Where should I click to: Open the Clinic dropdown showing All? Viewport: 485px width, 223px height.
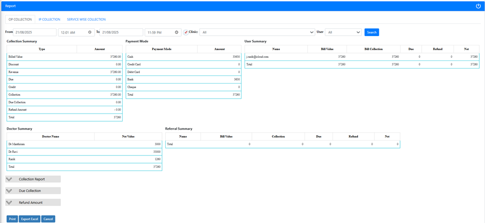click(x=257, y=32)
